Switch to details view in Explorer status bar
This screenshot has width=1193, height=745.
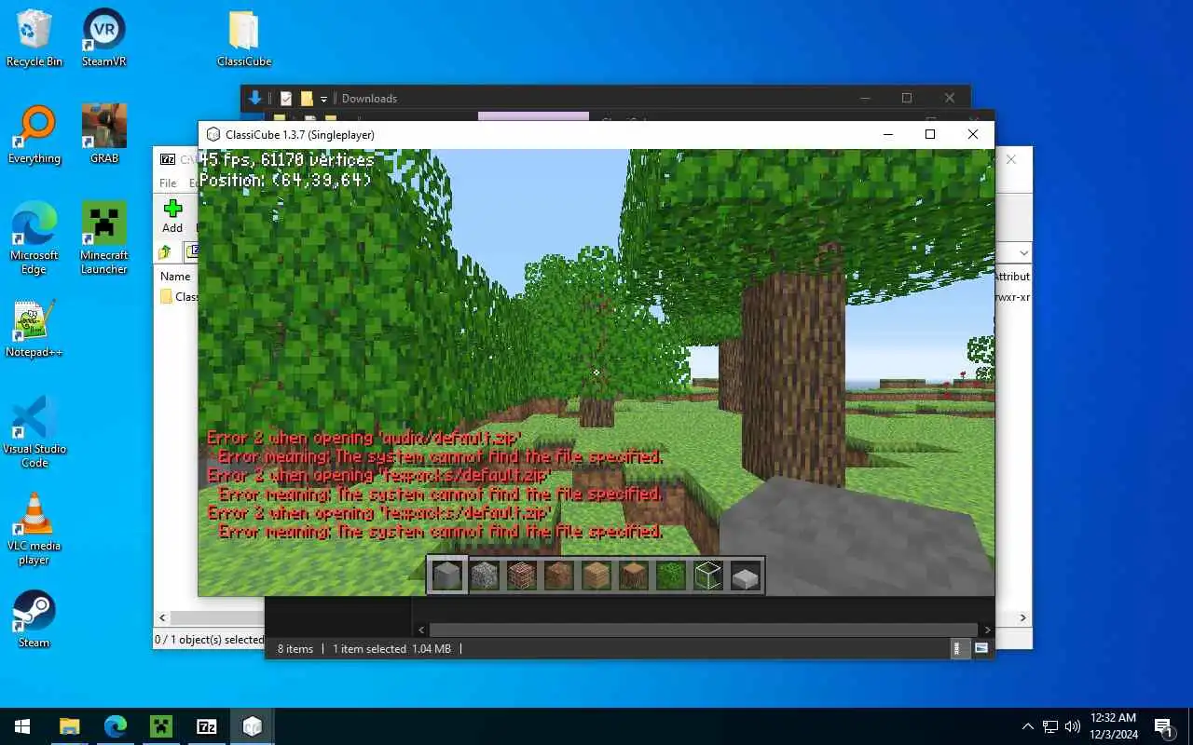tap(961, 648)
